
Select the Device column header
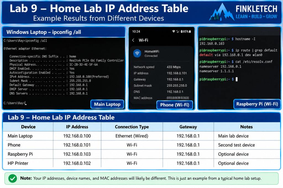tap(28, 127)
